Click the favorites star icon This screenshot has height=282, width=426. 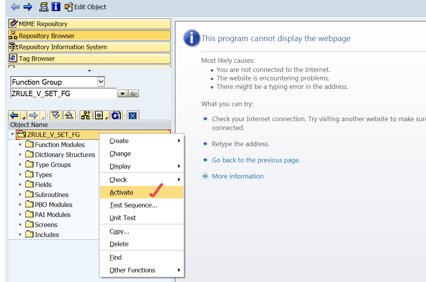[99, 115]
